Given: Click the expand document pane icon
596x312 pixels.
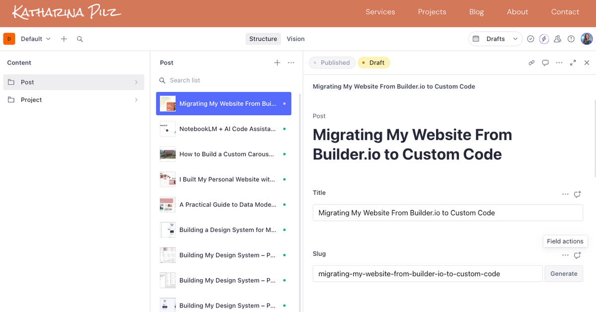Looking at the screenshot, I should [x=573, y=63].
